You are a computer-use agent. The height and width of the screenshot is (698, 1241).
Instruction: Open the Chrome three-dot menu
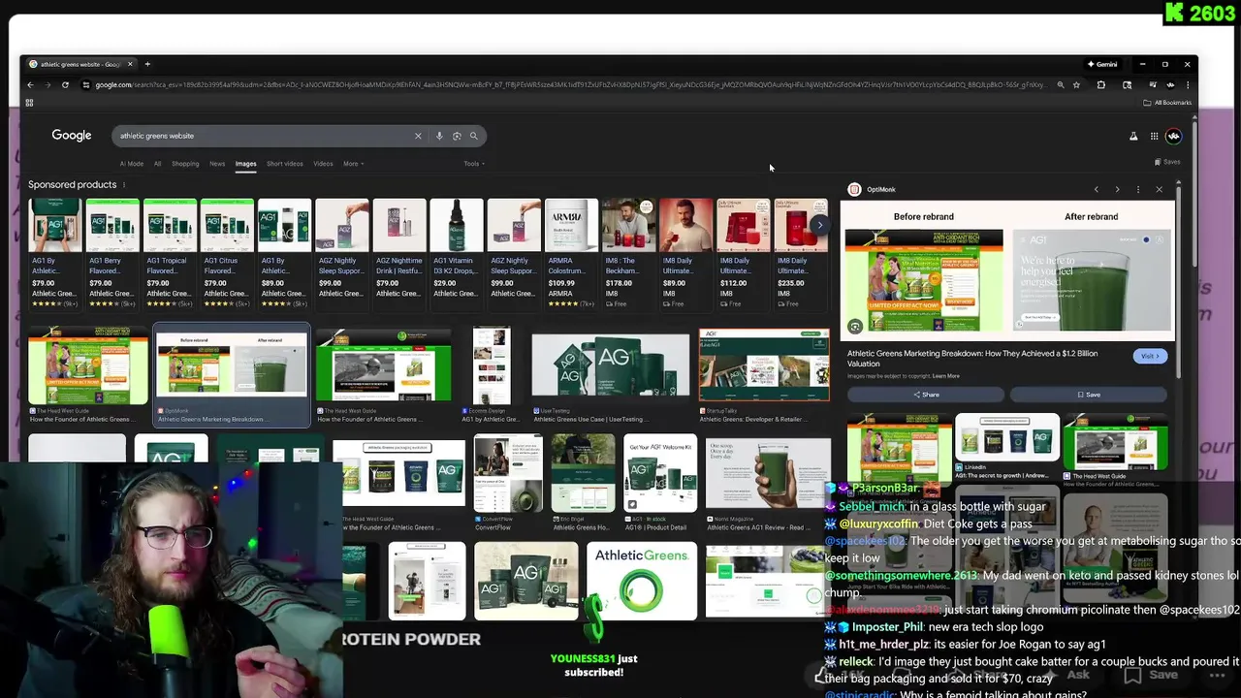(1188, 85)
